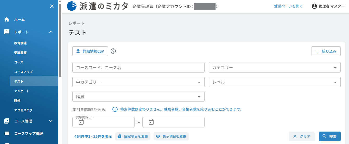The height and width of the screenshot is (144, 349).
Task: Click the help question-mark icon
Action: coord(113,51)
